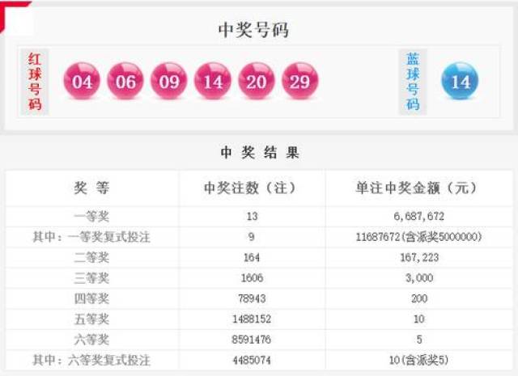
Task: Click third prize count 1606
Action: click(252, 277)
